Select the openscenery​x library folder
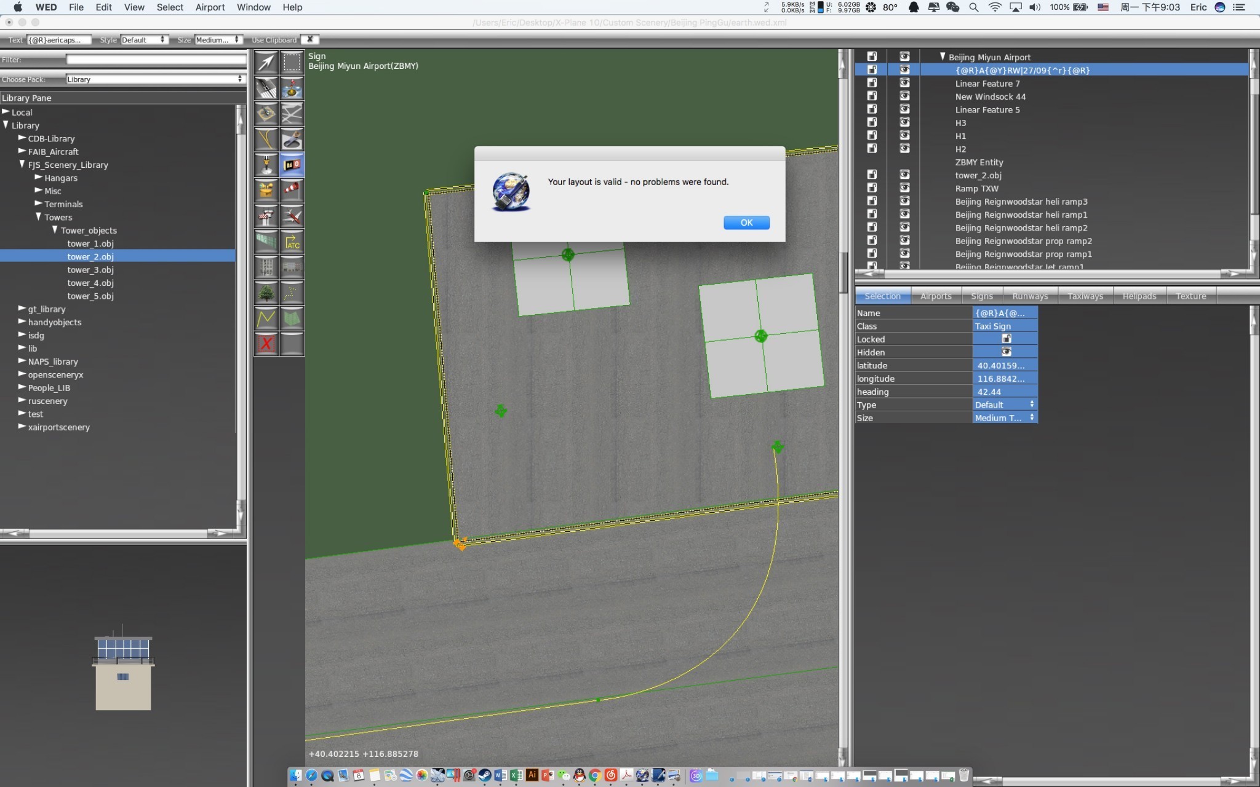The width and height of the screenshot is (1260, 787). [x=55, y=374]
